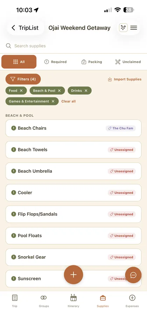This screenshot has height=318, width=147.
Task: Open Unassigned tag on Beach Towels
Action: (121, 150)
